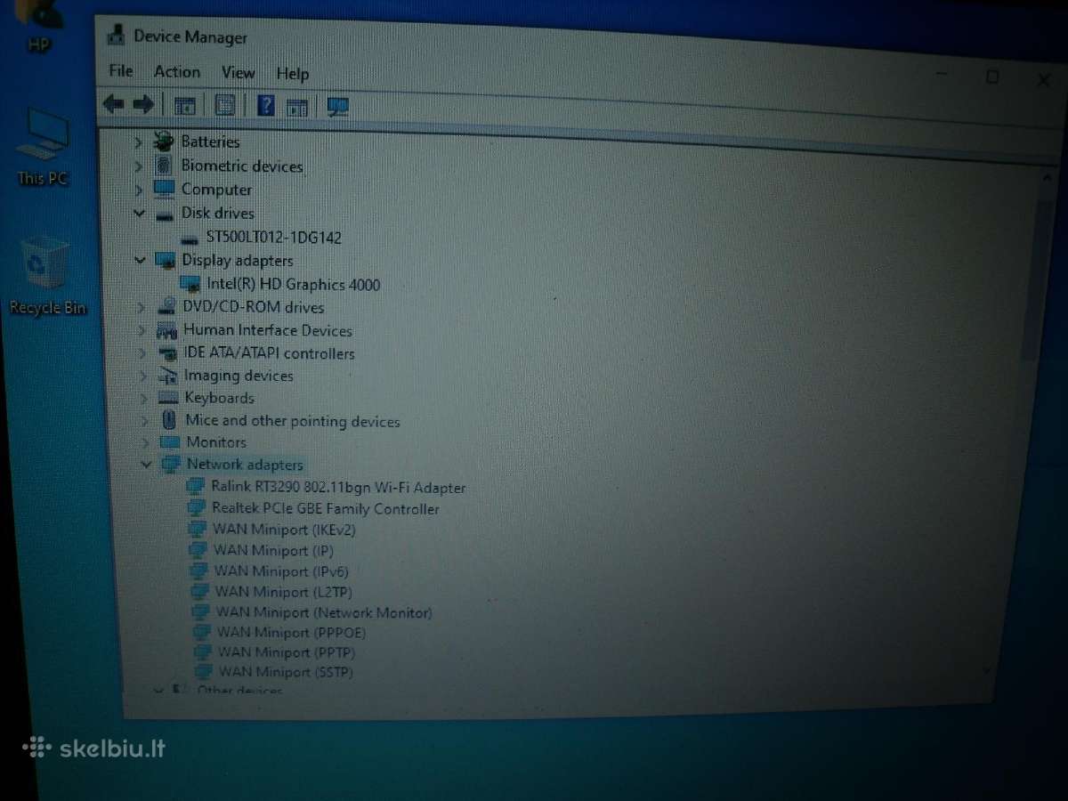
Task: Collapse the Network adapters node
Action: click(145, 464)
